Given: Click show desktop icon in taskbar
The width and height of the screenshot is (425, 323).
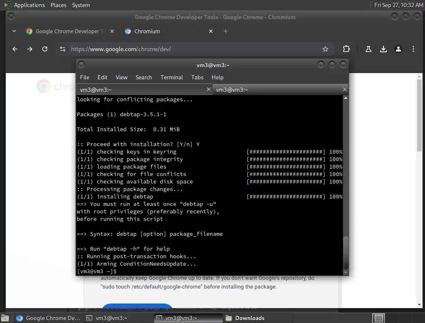Looking at the screenshot, I should (x=5, y=318).
